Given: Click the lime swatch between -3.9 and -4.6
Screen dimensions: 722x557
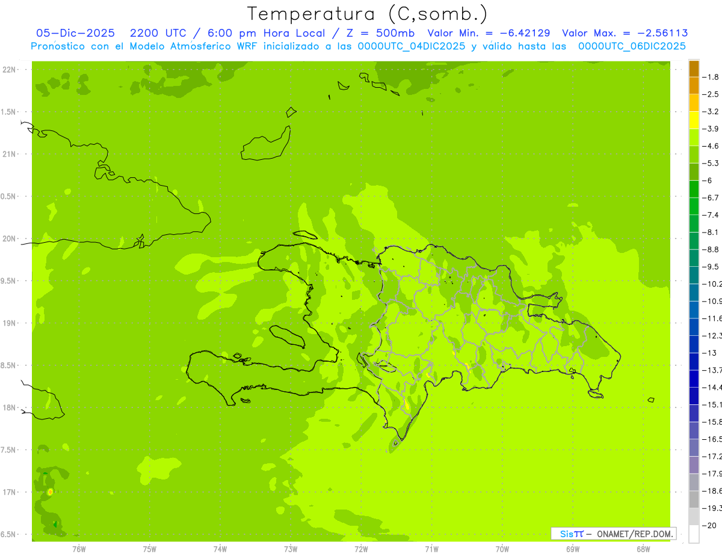Looking at the screenshot, I should [694, 137].
